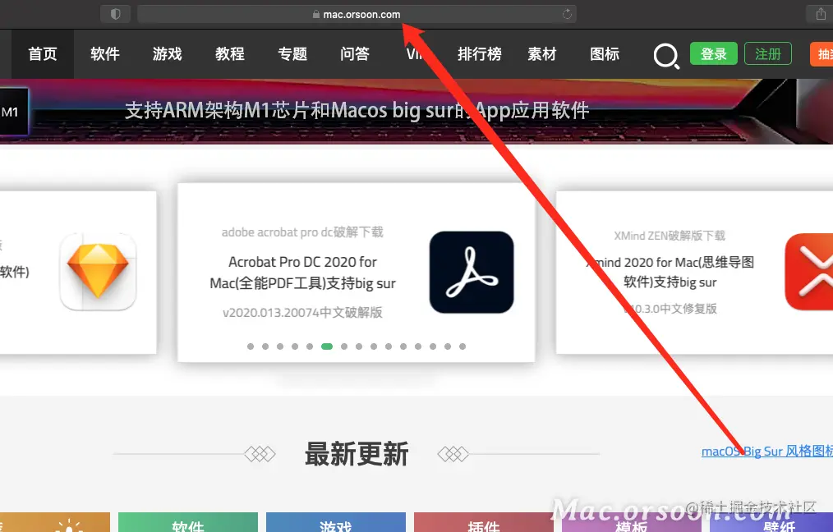Viewport: 833px width, 532px height.
Task: Select the last carousel dot
Action: coord(463,346)
